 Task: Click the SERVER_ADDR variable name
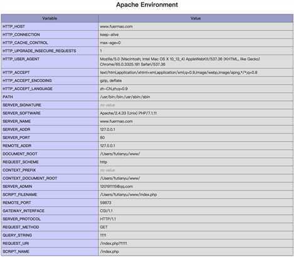pyautogui.click(x=16, y=130)
